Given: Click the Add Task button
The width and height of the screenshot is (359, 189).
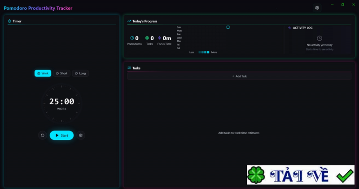Looking at the screenshot, I should 239,76.
